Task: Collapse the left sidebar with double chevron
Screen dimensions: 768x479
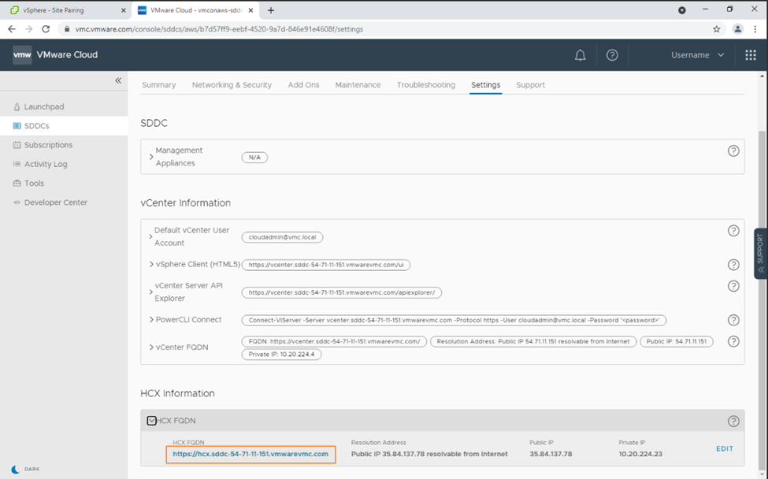Action: tap(118, 80)
